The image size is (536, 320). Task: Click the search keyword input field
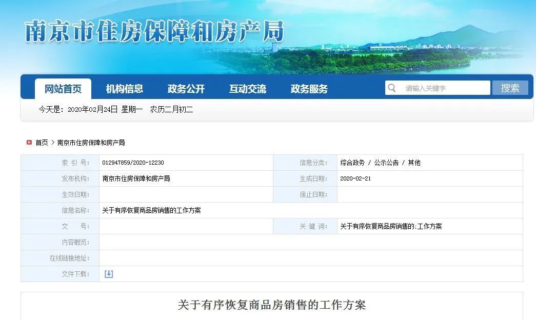coord(441,88)
